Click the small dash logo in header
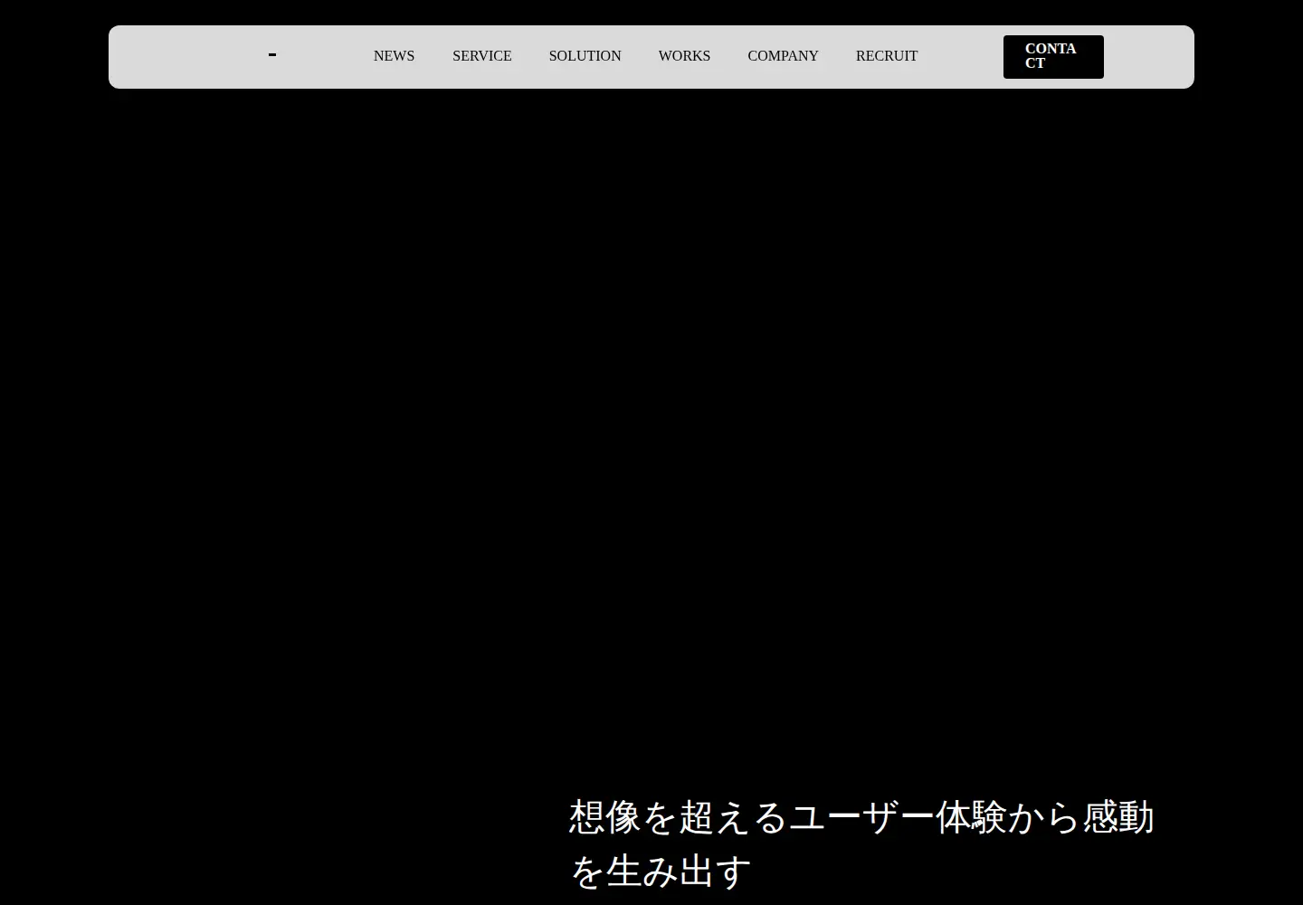The height and width of the screenshot is (905, 1303). click(272, 55)
